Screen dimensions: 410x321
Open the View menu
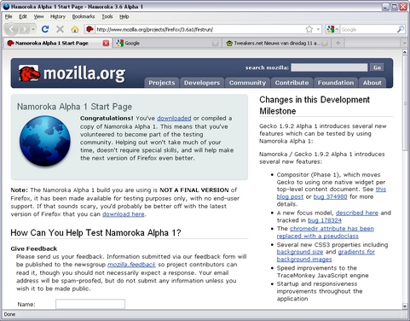click(x=38, y=16)
